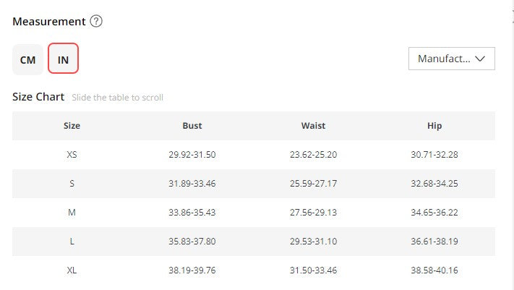514x290 pixels.
Task: Click the Size Chart heading
Action: (x=38, y=97)
